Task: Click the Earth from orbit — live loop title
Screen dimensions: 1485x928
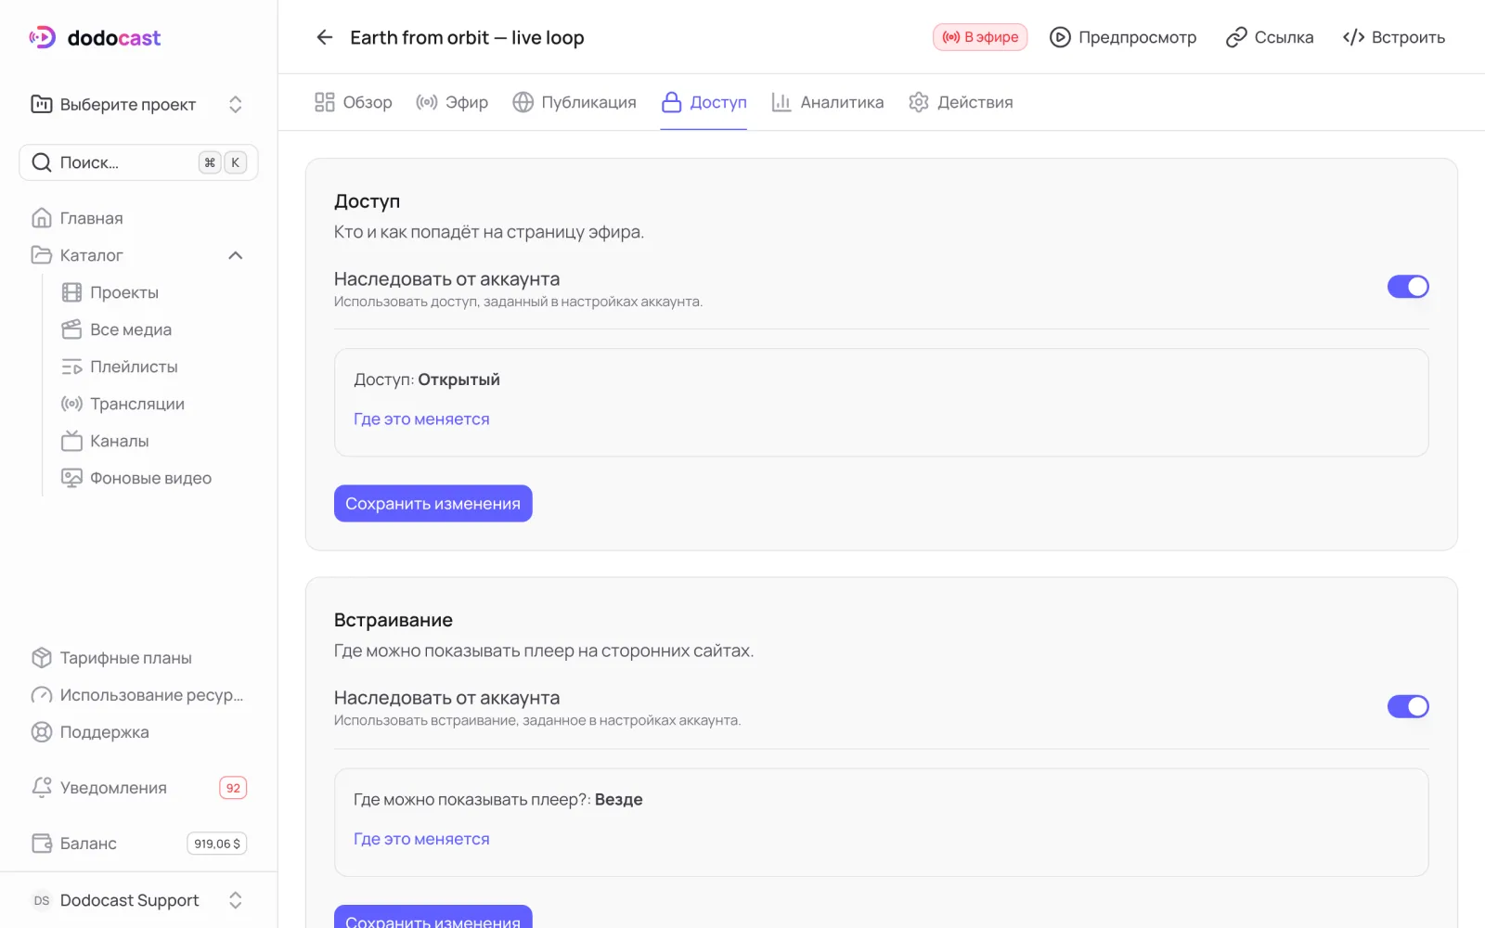Action: (467, 37)
